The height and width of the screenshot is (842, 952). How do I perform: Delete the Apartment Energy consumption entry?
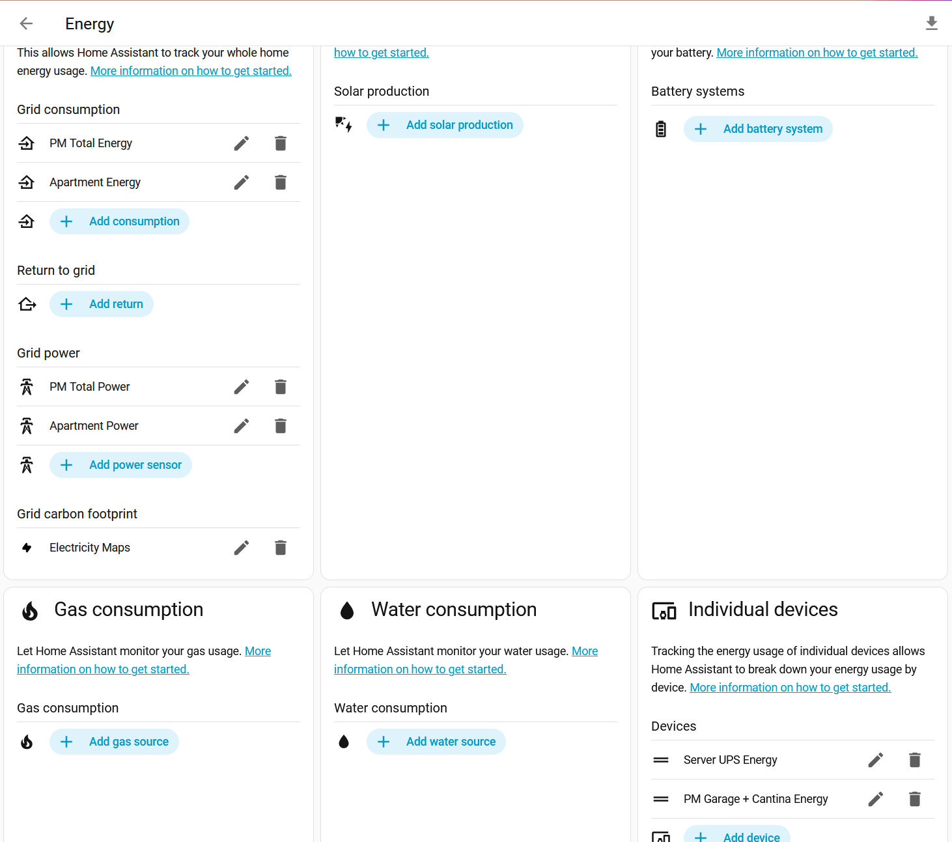click(x=281, y=182)
